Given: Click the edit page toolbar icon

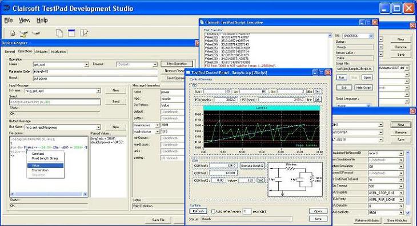Looking at the screenshot, I should 84,33.
